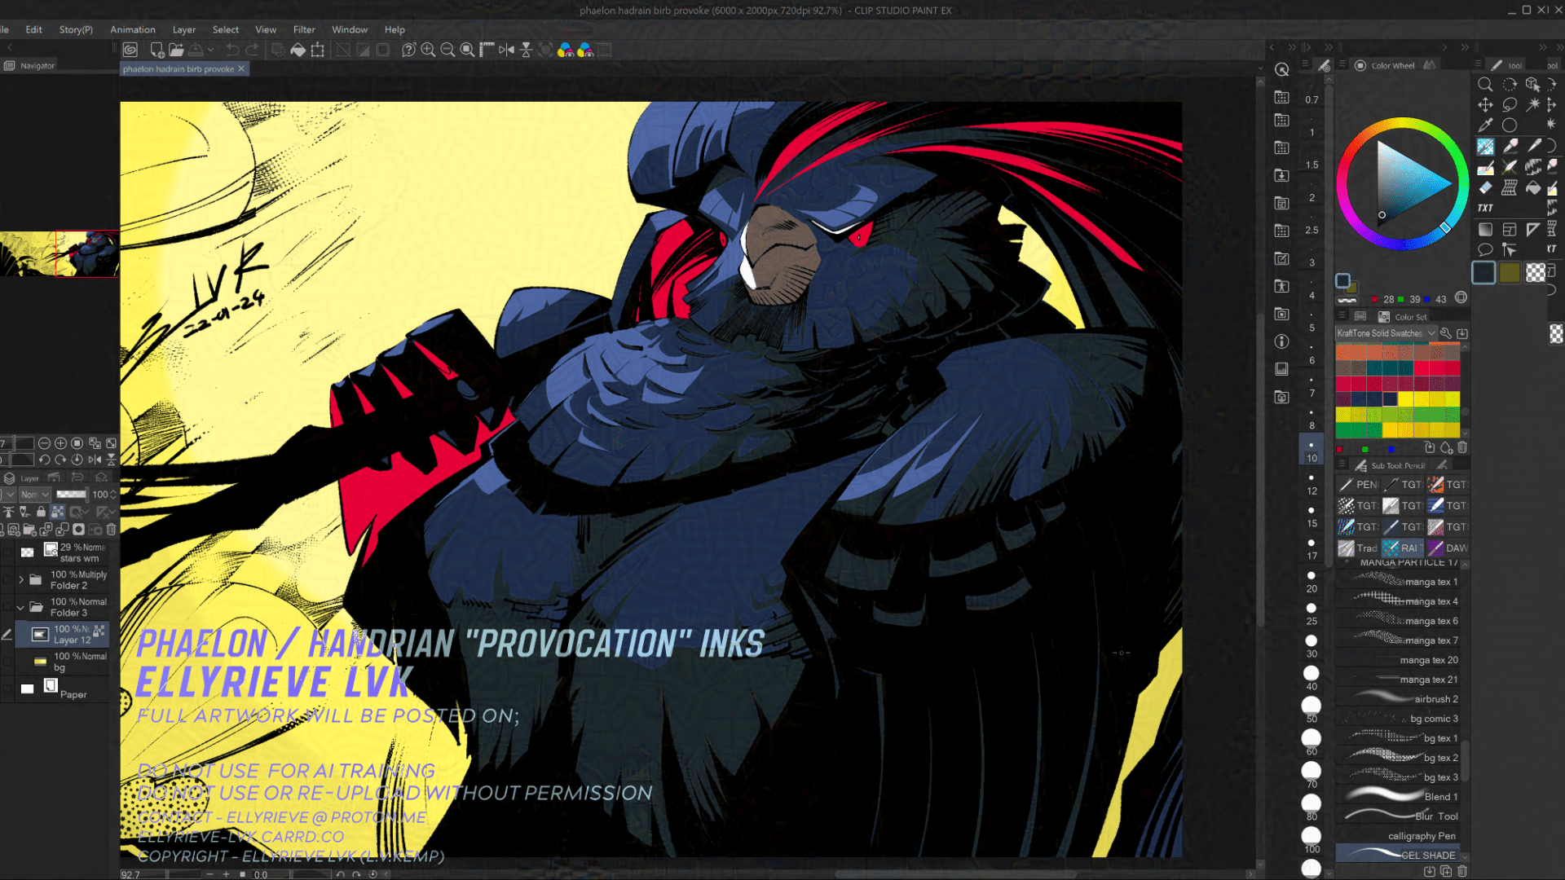Open the KraftTone Solid Swatches dropdown
This screenshot has width=1565, height=880.
(1386, 333)
